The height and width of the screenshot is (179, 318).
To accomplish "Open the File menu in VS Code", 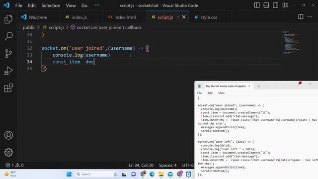I will (19, 5).
